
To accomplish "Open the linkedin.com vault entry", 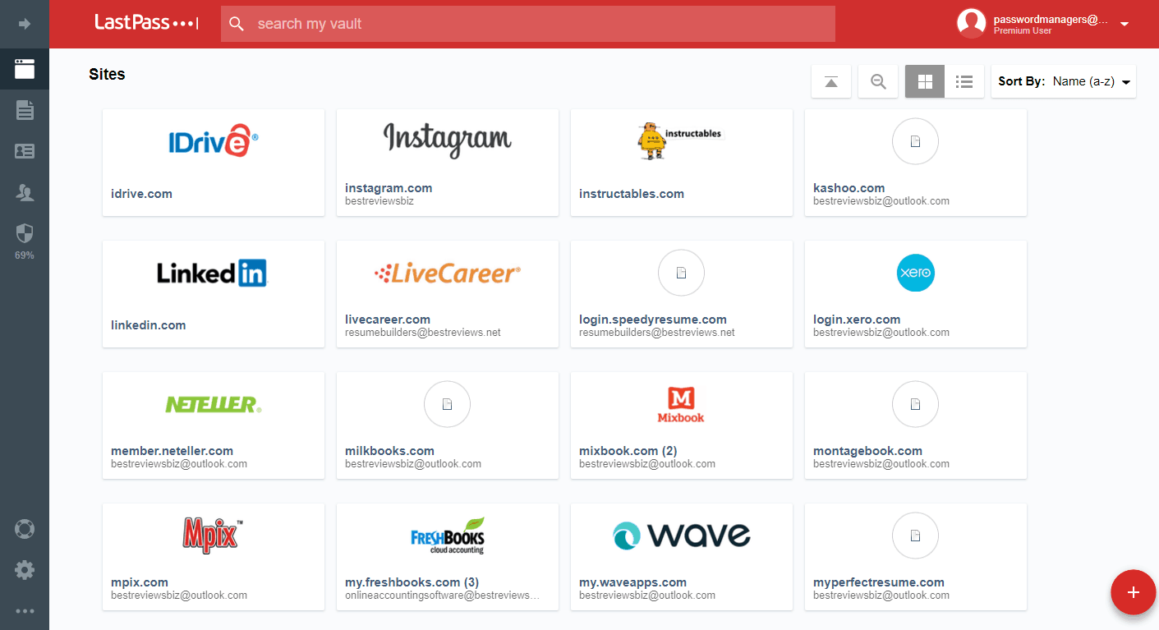I will (213, 294).
